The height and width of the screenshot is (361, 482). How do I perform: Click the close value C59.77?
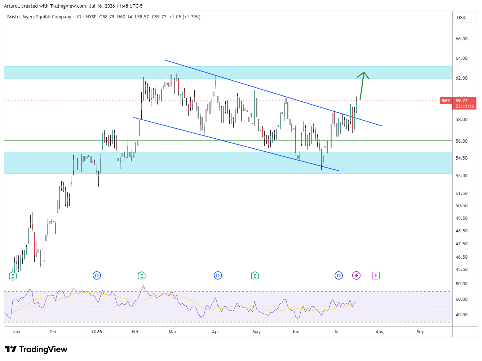tap(159, 17)
